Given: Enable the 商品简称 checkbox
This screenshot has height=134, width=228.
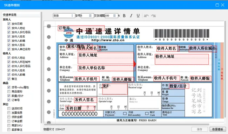Looking at the screenshot, I should (9, 91).
